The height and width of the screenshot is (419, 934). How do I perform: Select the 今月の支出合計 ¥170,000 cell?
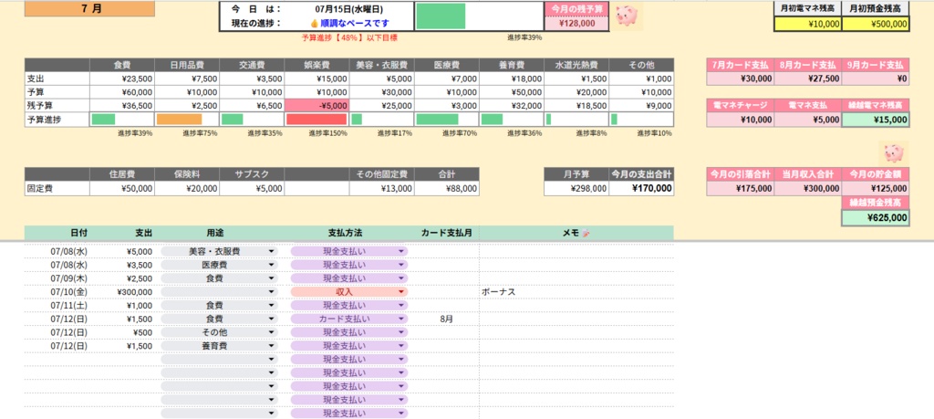[x=641, y=188]
